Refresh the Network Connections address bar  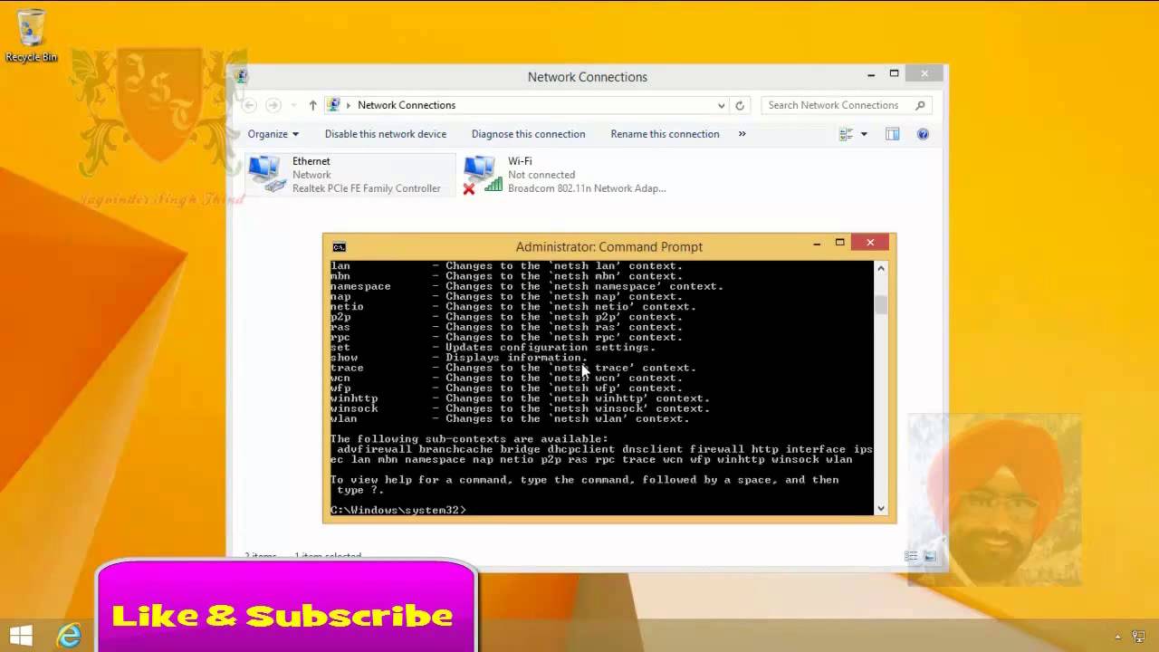point(740,105)
